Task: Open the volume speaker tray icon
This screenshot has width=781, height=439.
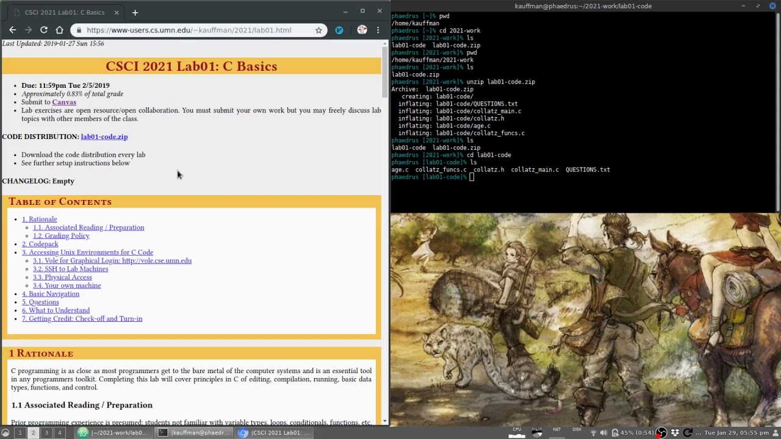Action: (603, 433)
